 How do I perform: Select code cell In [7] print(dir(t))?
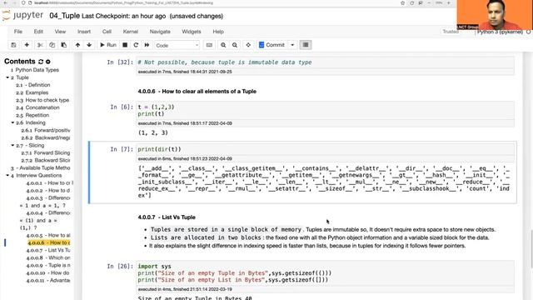[x=326, y=149]
